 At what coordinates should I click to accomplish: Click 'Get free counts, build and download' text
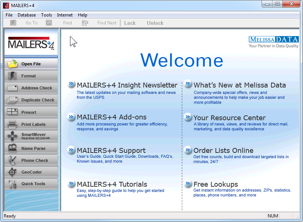(241, 159)
